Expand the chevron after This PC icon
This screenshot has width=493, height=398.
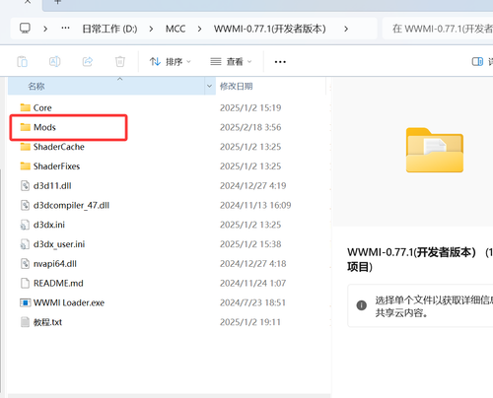45,29
